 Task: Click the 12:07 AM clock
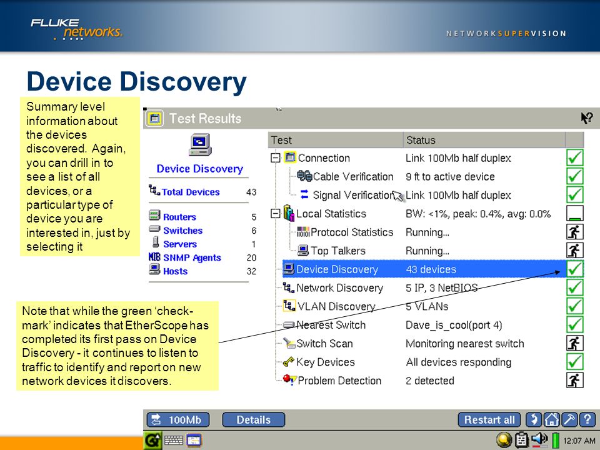579,441
